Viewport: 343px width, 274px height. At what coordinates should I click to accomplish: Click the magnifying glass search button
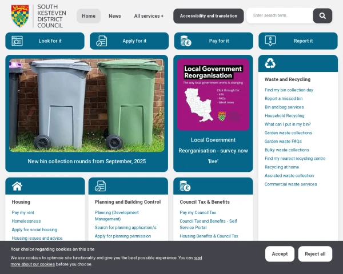322,16
